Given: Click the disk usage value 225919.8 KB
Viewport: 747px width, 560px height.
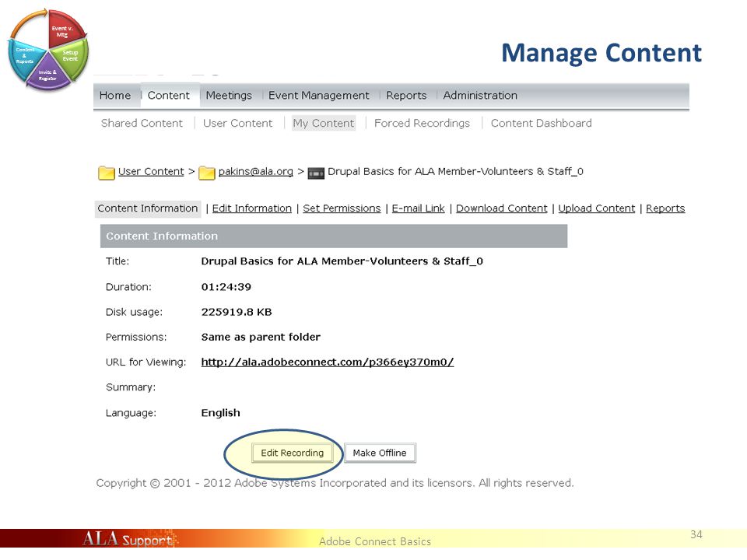Looking at the screenshot, I should [237, 313].
